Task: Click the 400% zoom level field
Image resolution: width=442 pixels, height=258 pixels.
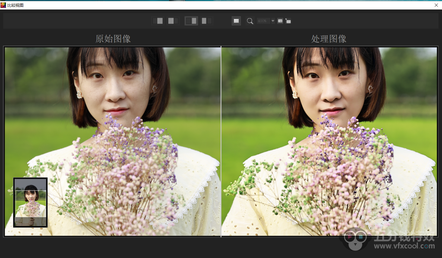Action: click(x=263, y=21)
